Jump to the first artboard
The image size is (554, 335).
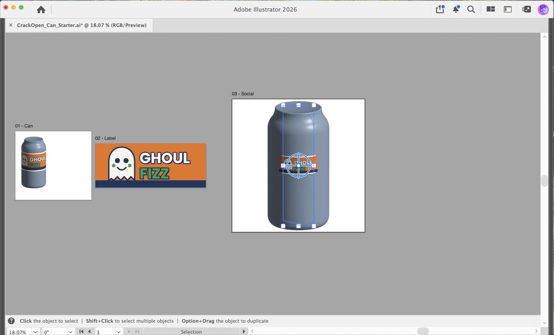tap(81, 331)
